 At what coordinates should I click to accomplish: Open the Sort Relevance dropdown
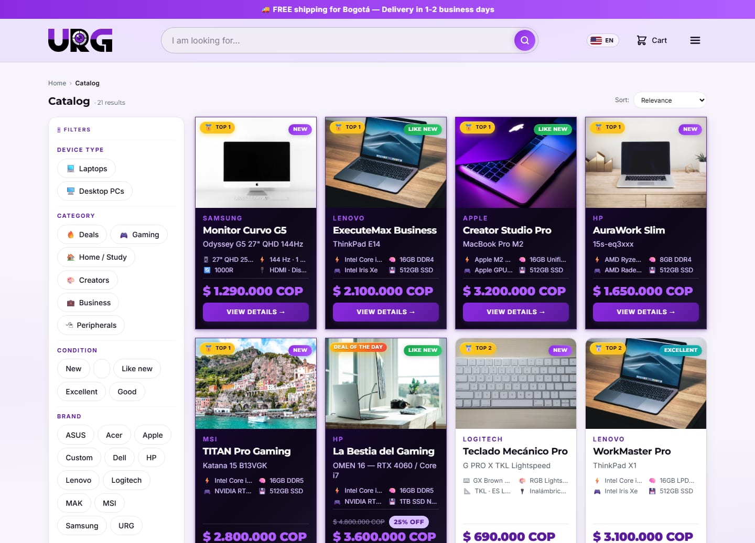tap(670, 100)
